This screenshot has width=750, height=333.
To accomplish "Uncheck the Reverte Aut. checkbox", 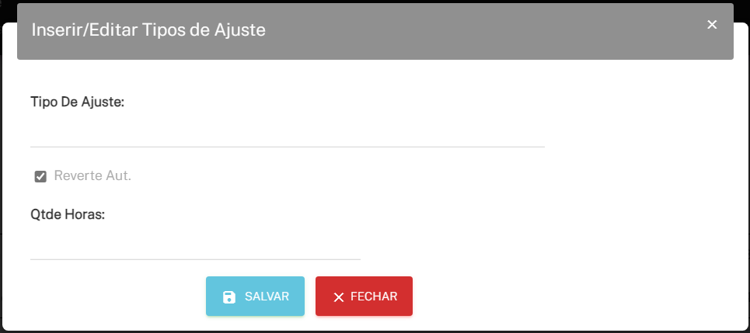I will coord(40,177).
